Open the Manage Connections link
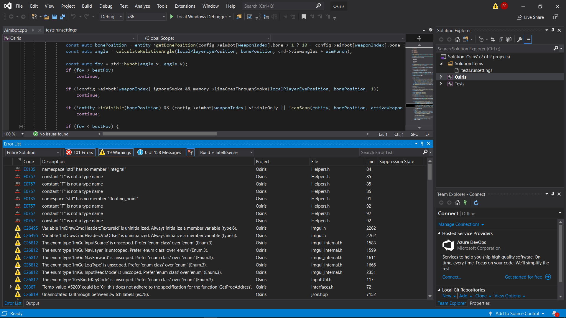The image size is (566, 318). point(461,224)
